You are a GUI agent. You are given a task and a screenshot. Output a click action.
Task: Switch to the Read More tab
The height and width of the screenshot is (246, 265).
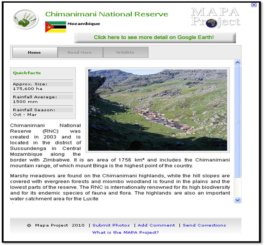tap(80, 52)
